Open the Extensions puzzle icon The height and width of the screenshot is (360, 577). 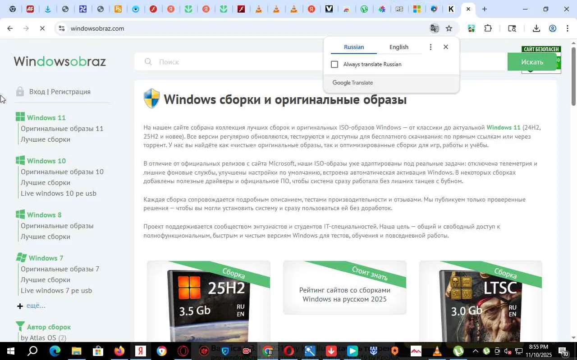click(x=488, y=28)
